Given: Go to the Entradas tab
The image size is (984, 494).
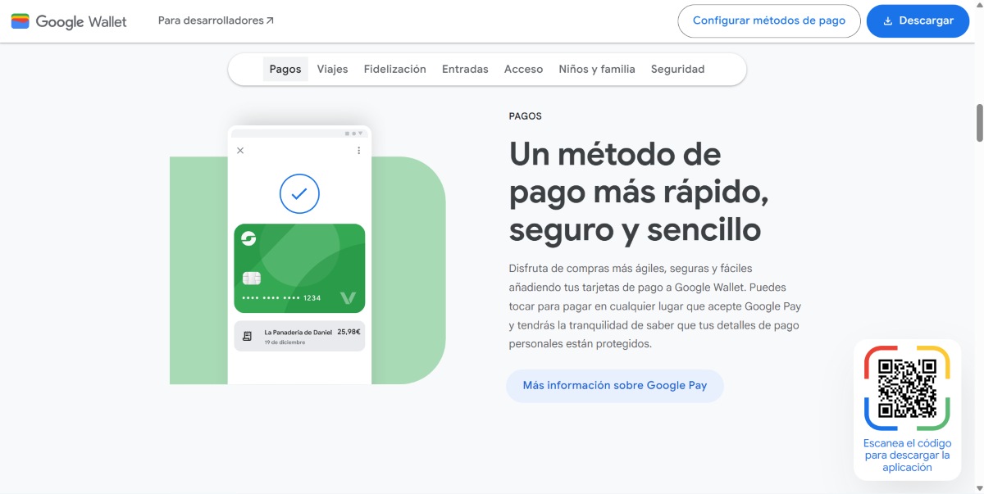Looking at the screenshot, I should [x=465, y=69].
